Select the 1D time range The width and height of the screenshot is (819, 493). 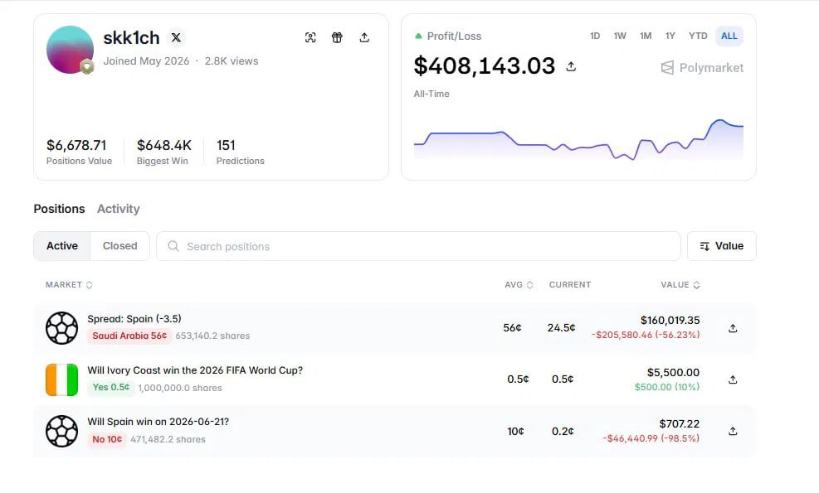[x=595, y=36]
